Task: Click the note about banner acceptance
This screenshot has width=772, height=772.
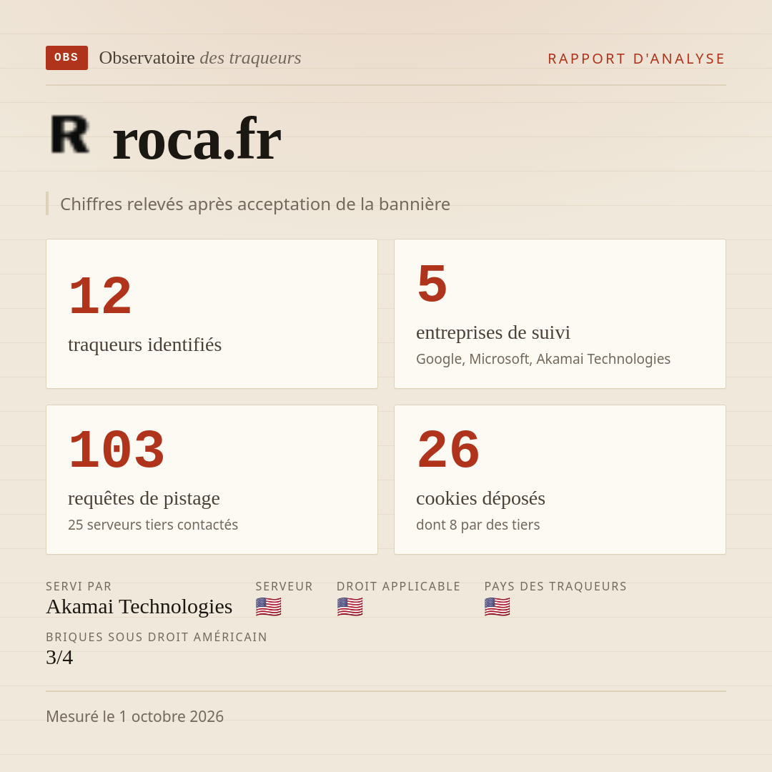Action: click(255, 204)
